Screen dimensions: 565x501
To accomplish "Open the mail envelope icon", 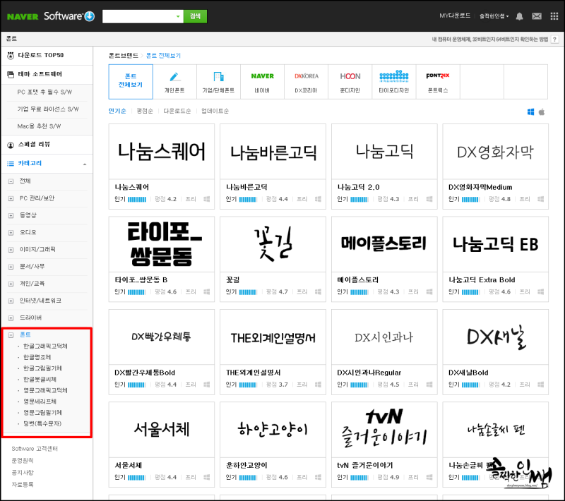I will point(537,16).
